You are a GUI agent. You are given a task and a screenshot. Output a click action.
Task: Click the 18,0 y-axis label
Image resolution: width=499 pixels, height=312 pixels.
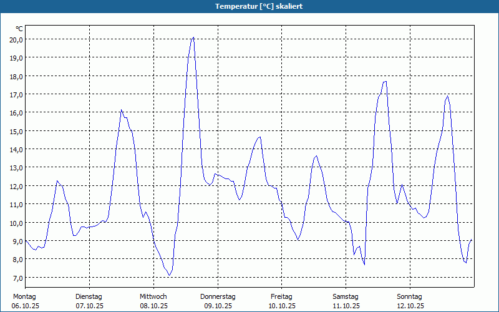(16, 76)
